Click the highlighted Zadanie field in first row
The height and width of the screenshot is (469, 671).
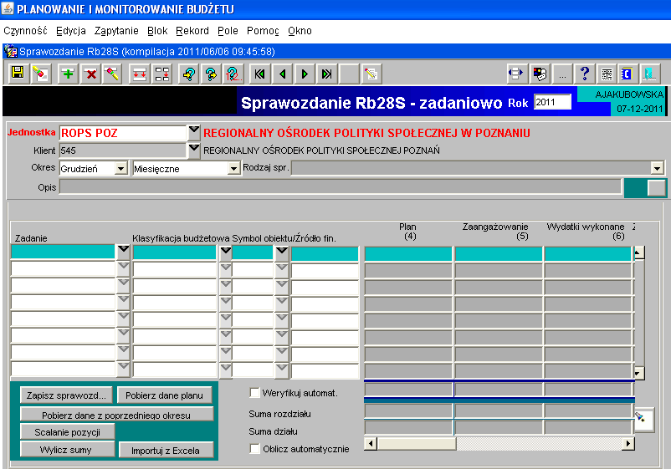[63, 252]
